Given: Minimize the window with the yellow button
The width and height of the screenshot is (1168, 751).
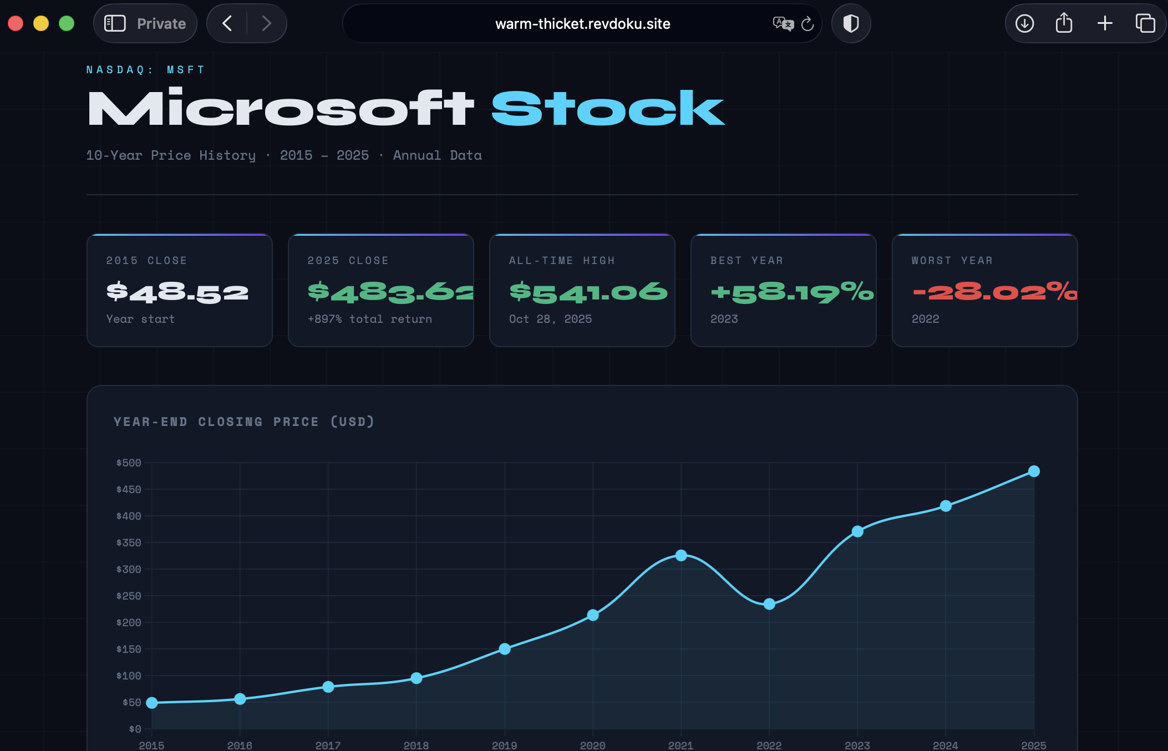Looking at the screenshot, I should tap(41, 23).
